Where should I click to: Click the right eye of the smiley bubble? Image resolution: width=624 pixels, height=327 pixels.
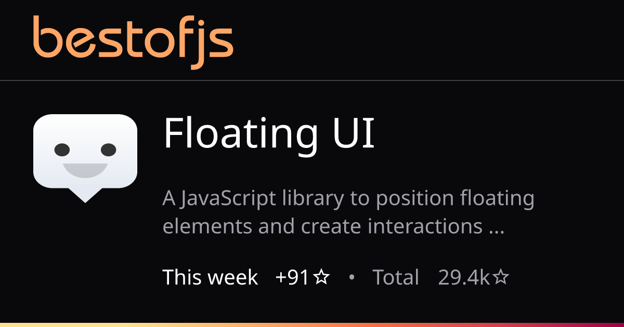click(x=108, y=150)
